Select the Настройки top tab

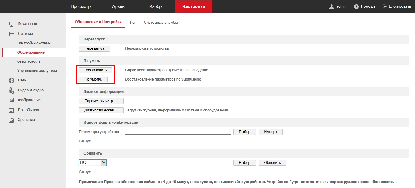(x=194, y=6)
